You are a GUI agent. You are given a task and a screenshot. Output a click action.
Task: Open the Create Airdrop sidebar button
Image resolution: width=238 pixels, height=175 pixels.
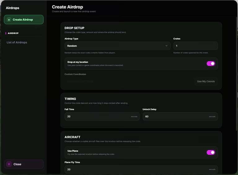coord(24,19)
